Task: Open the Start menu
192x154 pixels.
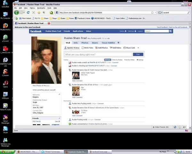Action: point(7,152)
